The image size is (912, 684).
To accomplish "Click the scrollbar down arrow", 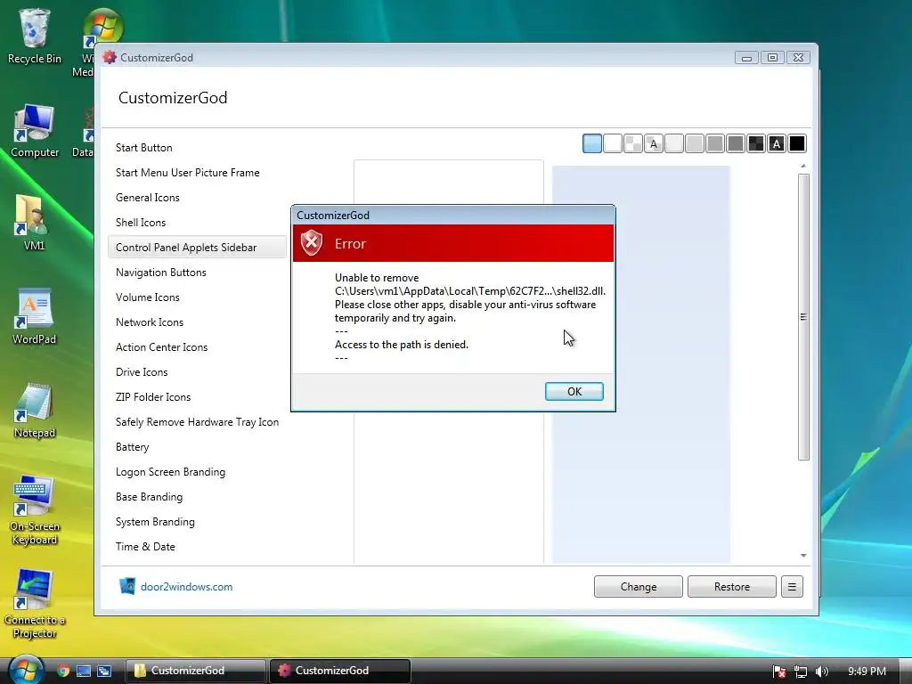I will (803, 556).
